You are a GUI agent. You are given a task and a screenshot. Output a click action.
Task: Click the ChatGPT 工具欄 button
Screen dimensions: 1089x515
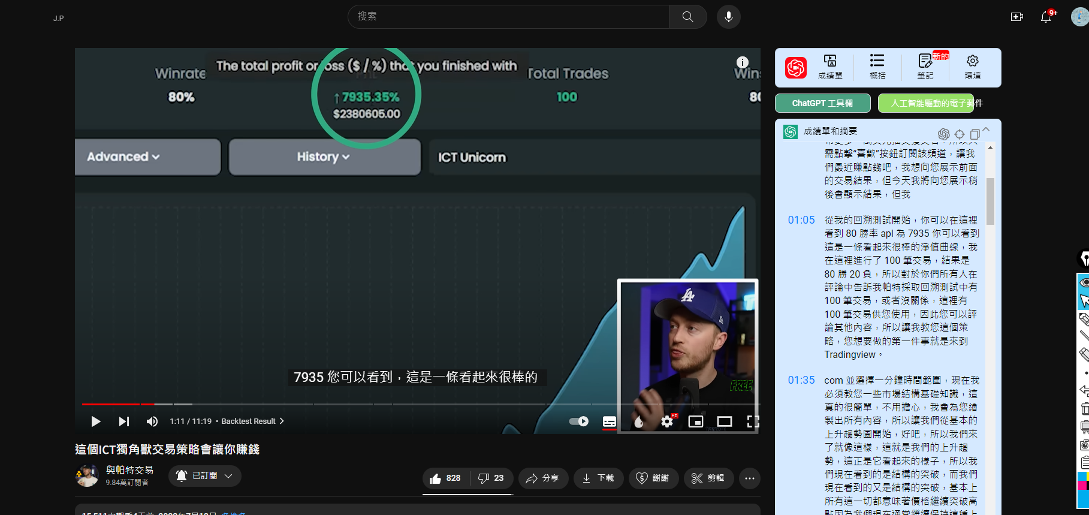pyautogui.click(x=823, y=103)
